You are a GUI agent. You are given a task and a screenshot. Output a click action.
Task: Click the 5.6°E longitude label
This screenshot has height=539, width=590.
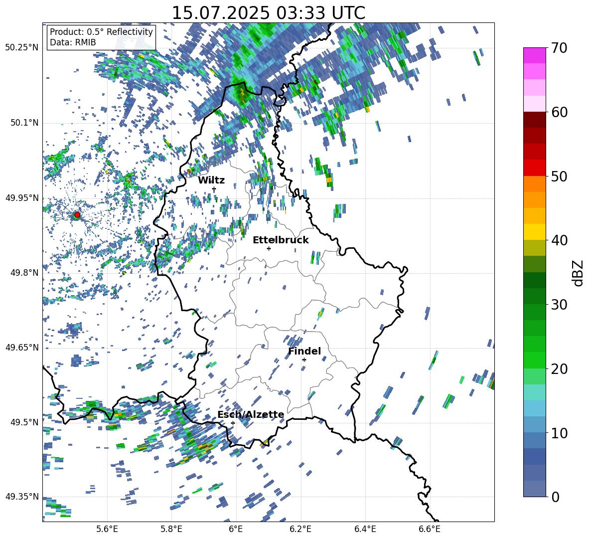(x=107, y=529)
